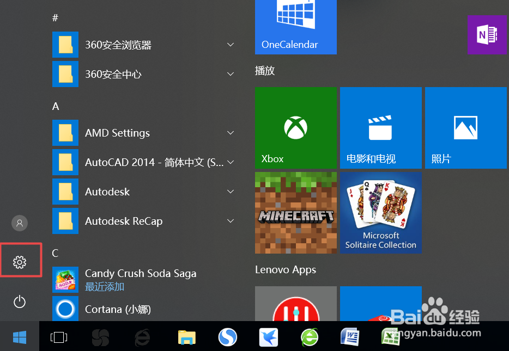The image size is (509, 351).
Task: Click the A letter group header
Action: click(56, 106)
